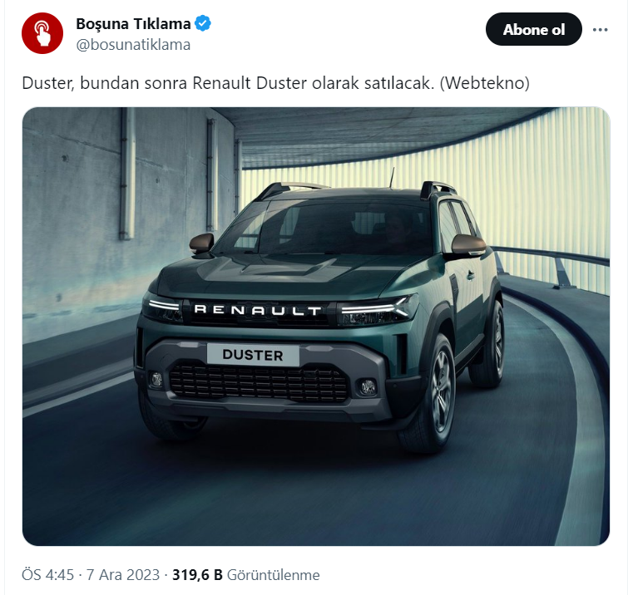Open the Renault Duster photo
The width and height of the screenshot is (628, 595).
click(316, 326)
